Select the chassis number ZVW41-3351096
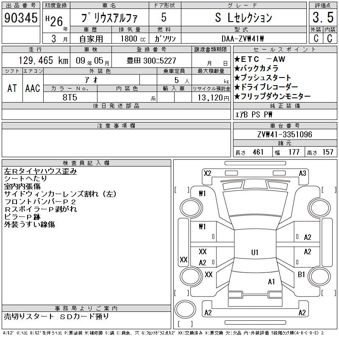The width and height of the screenshot is (339, 339). 285,134
